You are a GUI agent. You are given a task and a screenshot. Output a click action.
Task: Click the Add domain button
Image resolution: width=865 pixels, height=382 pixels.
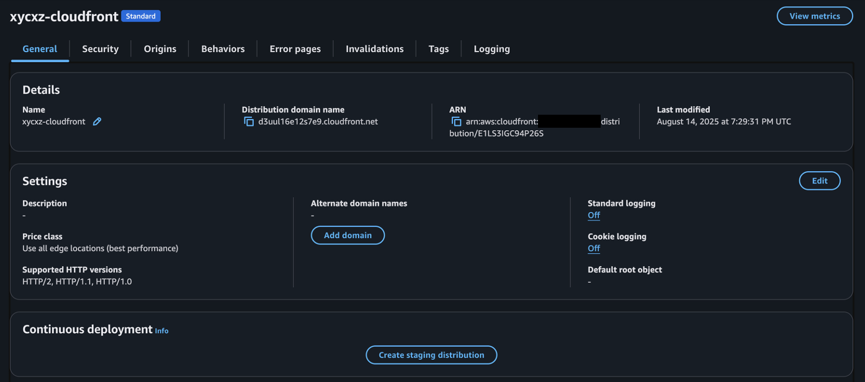click(347, 236)
